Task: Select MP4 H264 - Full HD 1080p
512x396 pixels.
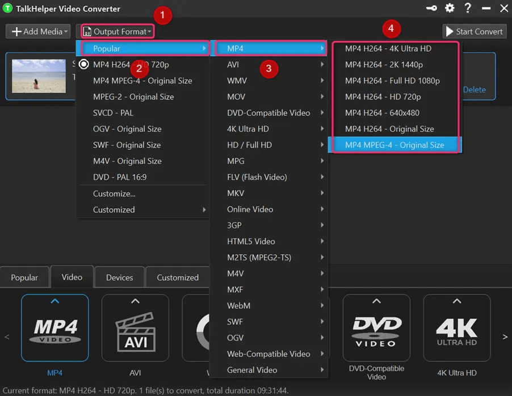Action: (x=395, y=81)
